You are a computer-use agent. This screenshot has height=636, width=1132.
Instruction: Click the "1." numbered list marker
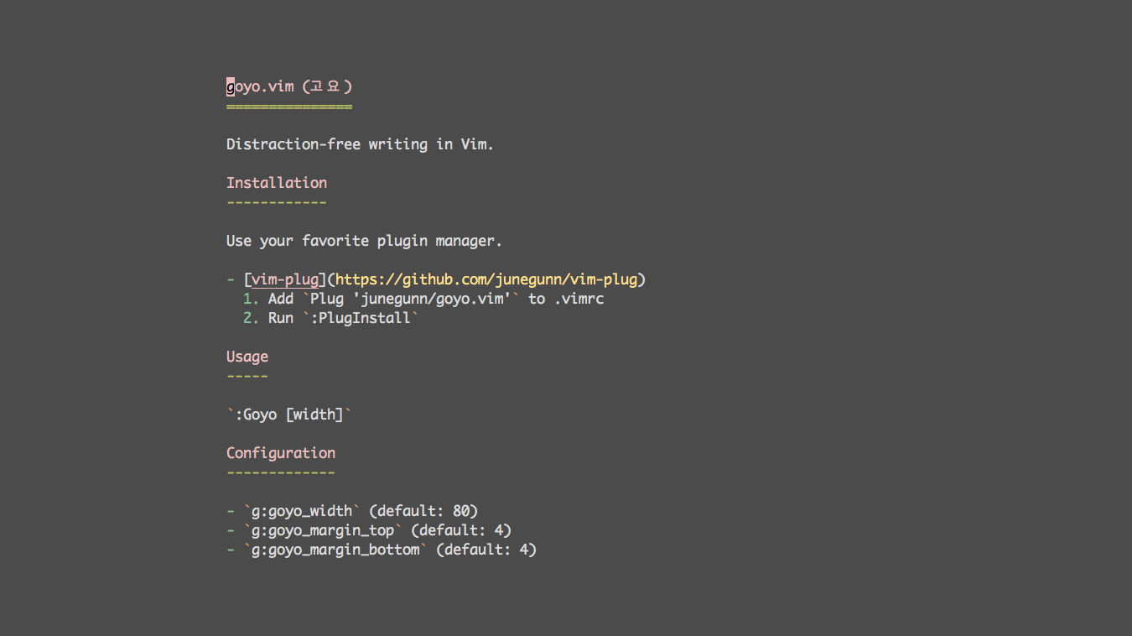pyautogui.click(x=251, y=299)
